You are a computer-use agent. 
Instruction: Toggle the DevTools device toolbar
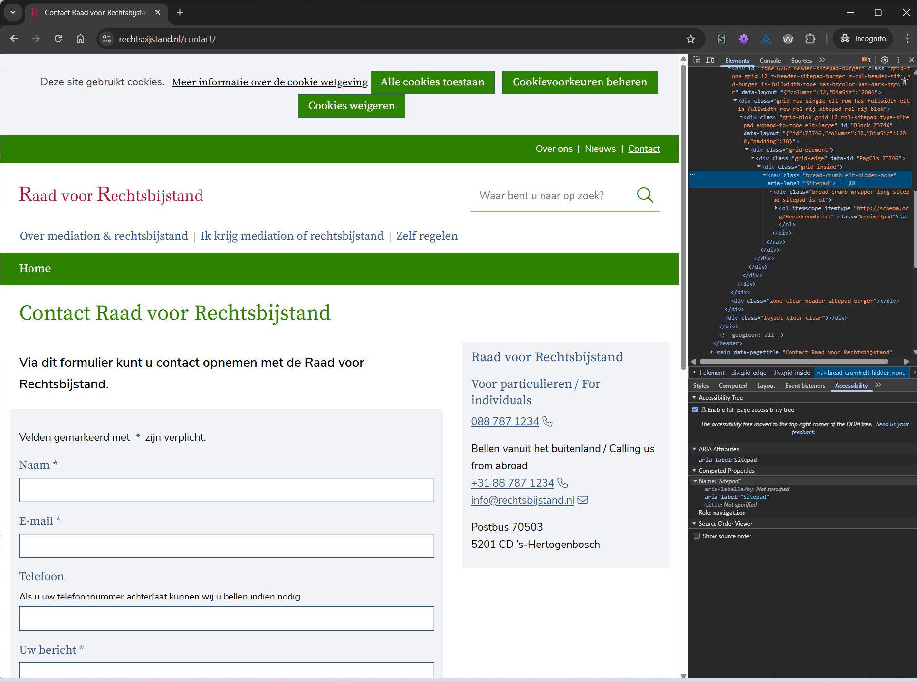coord(710,60)
